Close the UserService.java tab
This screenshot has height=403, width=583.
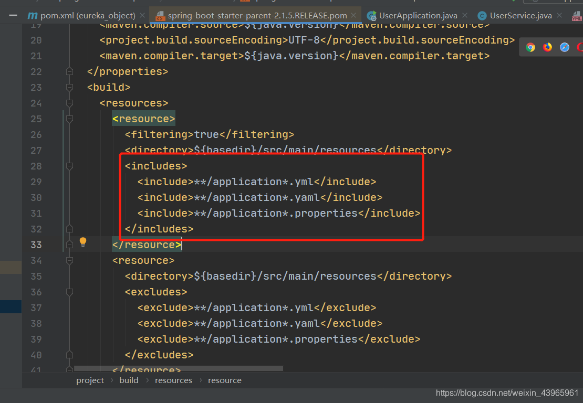(559, 16)
